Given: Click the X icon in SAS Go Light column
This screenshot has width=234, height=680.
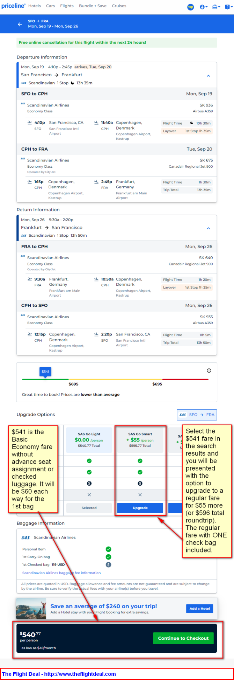Looking at the screenshot, I should 89,495.
